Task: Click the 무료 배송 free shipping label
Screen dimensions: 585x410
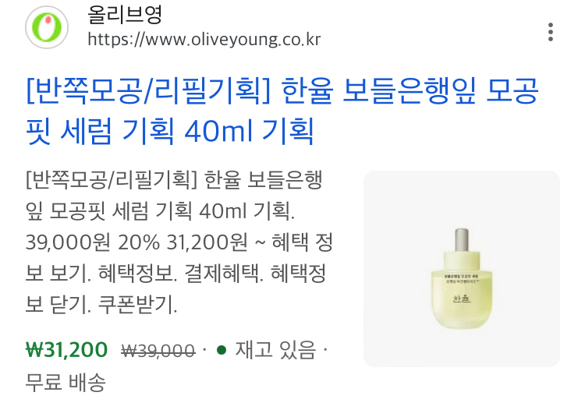Action: tap(66, 383)
